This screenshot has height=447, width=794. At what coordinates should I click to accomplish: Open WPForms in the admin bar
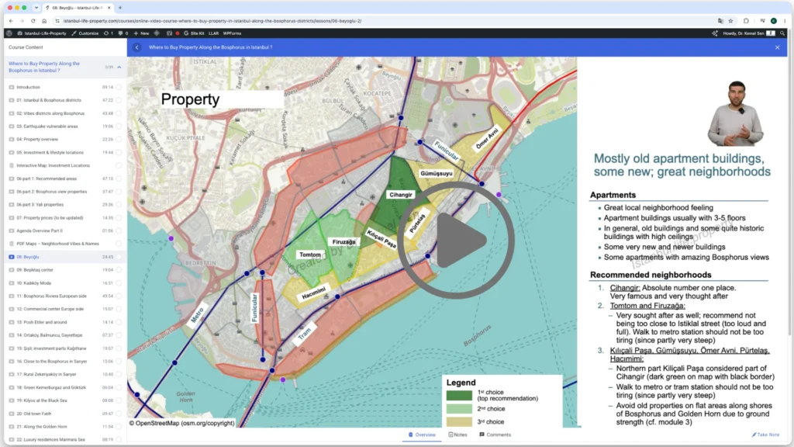click(232, 33)
